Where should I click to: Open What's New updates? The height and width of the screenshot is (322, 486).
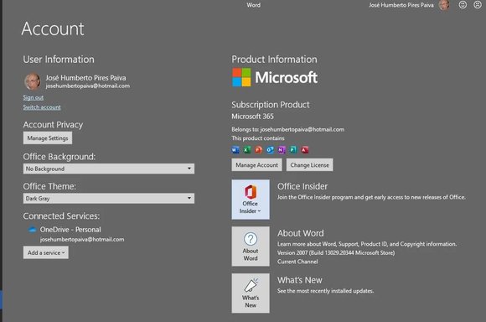pos(251,293)
